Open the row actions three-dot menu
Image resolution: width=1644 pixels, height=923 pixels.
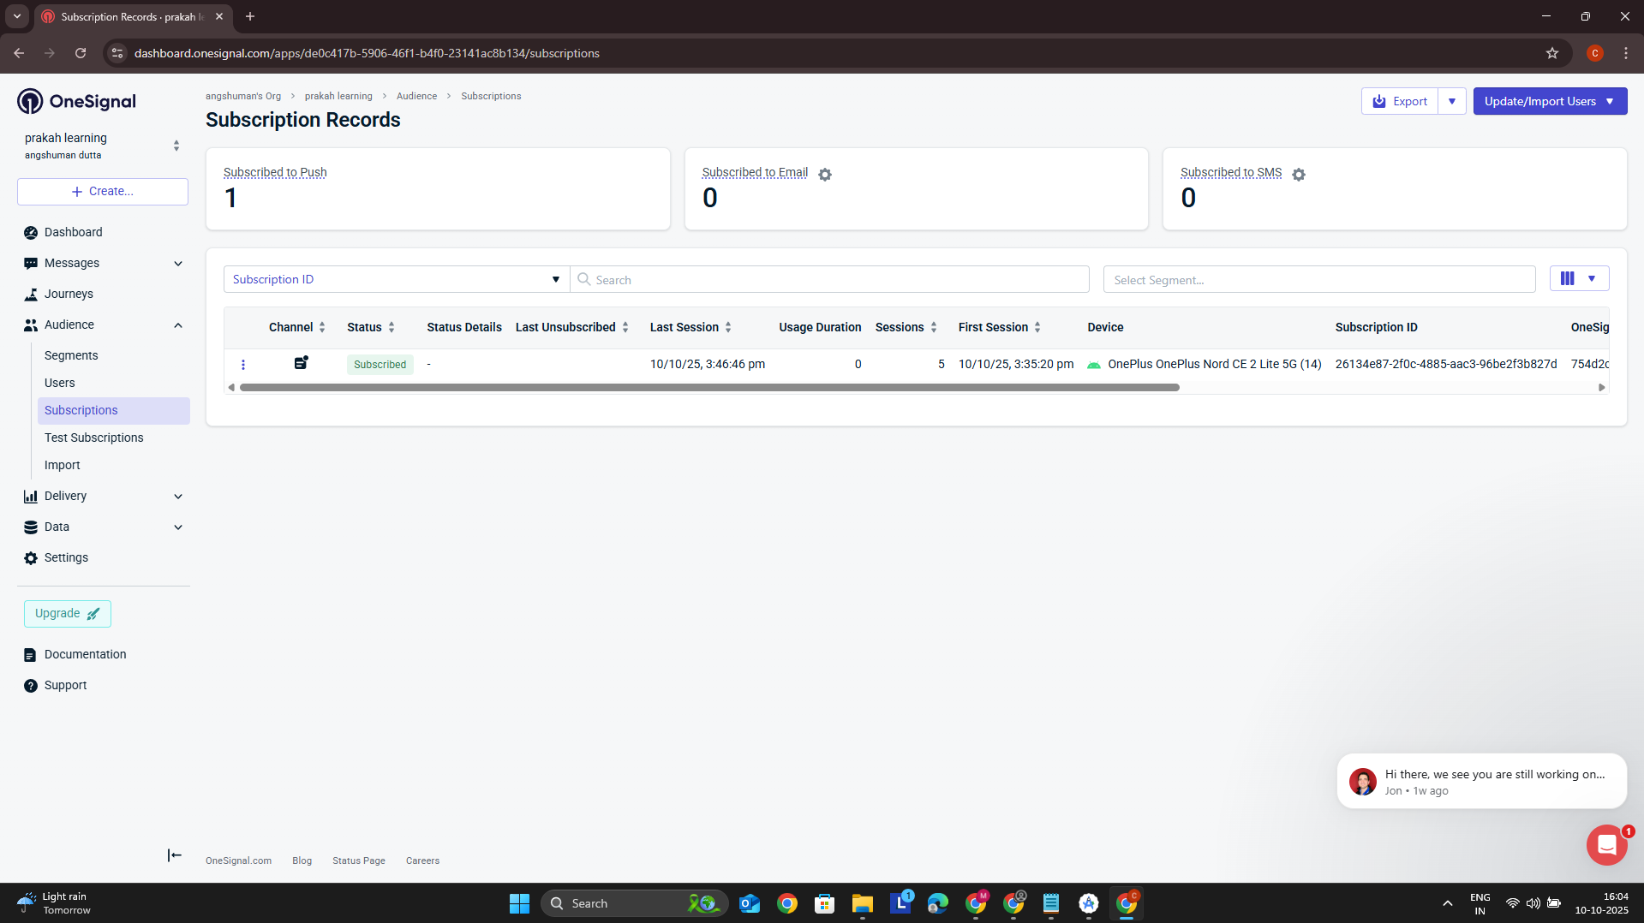pos(243,365)
